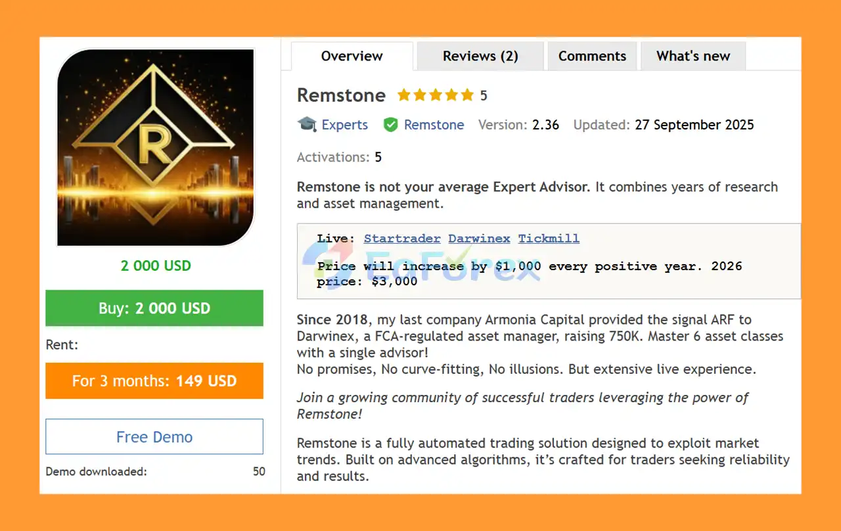
Task: Open the Remstone author link
Action: 434,125
